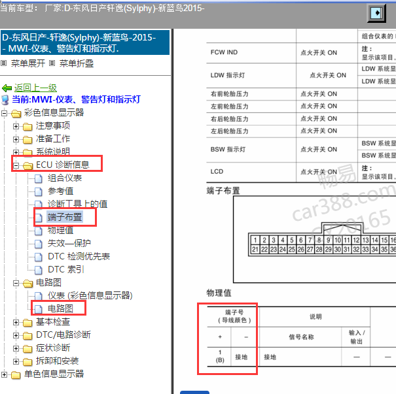Click the 电路图 page document icon
This screenshot has height=394, width=396.
point(39,309)
